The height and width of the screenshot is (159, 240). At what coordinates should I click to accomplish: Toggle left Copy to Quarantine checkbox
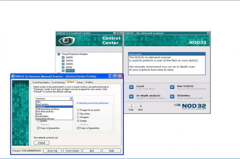(39, 128)
